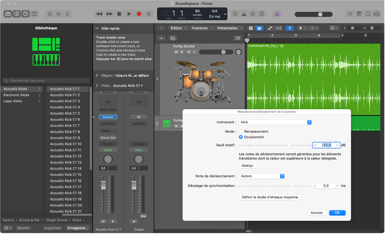
Task: Open the Library panel icon
Action: pyautogui.click(x=8, y=14)
